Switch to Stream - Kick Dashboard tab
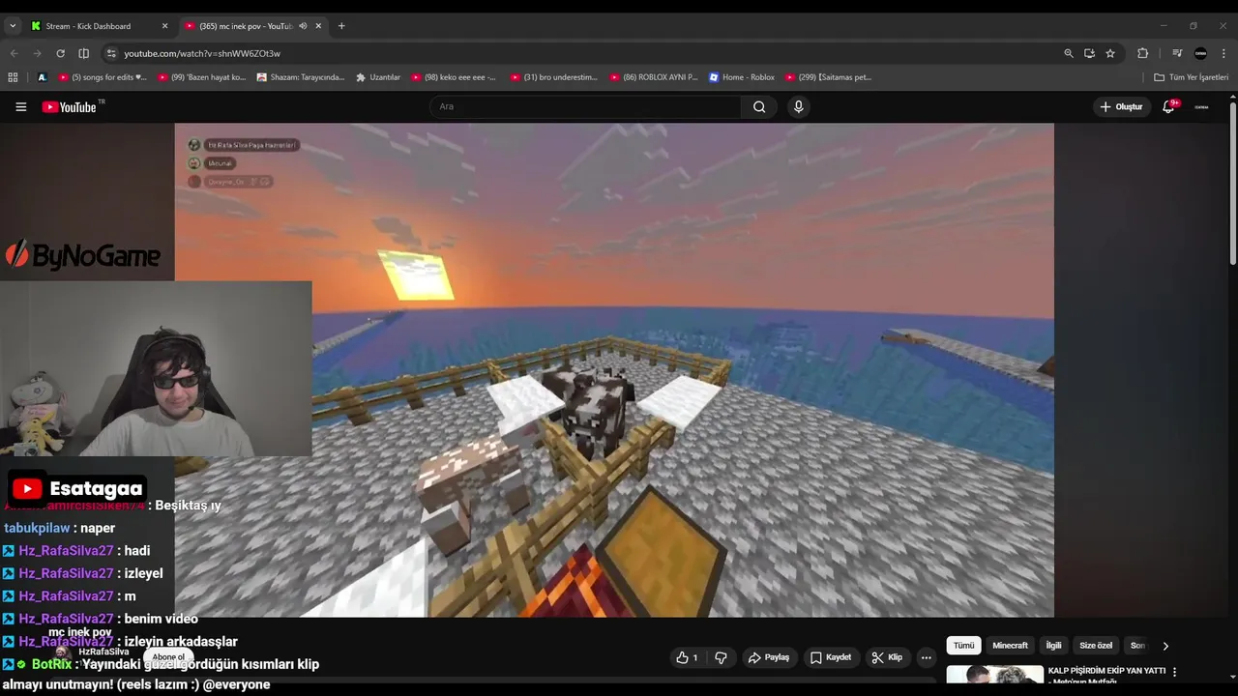This screenshot has height=696, width=1238. pyautogui.click(x=100, y=26)
